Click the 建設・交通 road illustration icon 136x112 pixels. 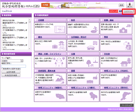pos(59,62)
